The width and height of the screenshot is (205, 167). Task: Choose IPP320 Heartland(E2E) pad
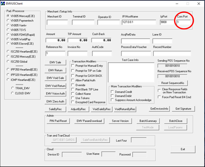click(x=22, y=75)
